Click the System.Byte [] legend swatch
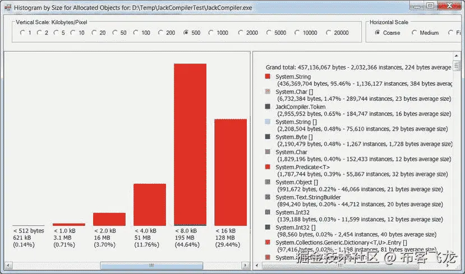 [x=268, y=137]
